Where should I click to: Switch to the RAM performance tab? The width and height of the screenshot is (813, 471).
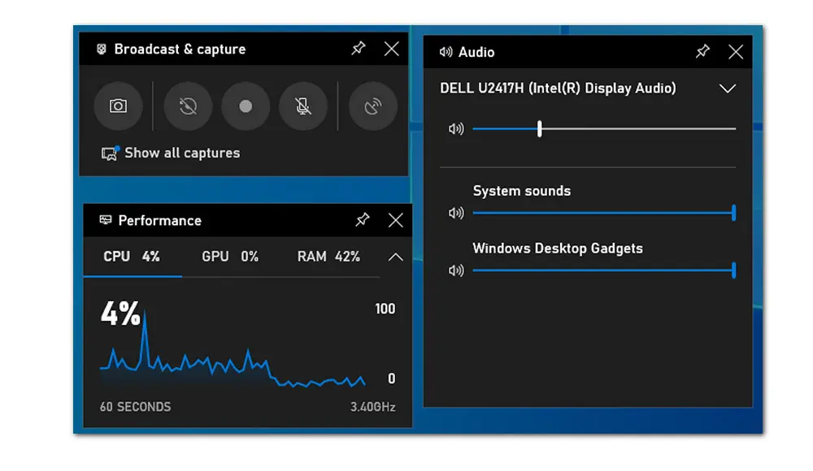328,257
